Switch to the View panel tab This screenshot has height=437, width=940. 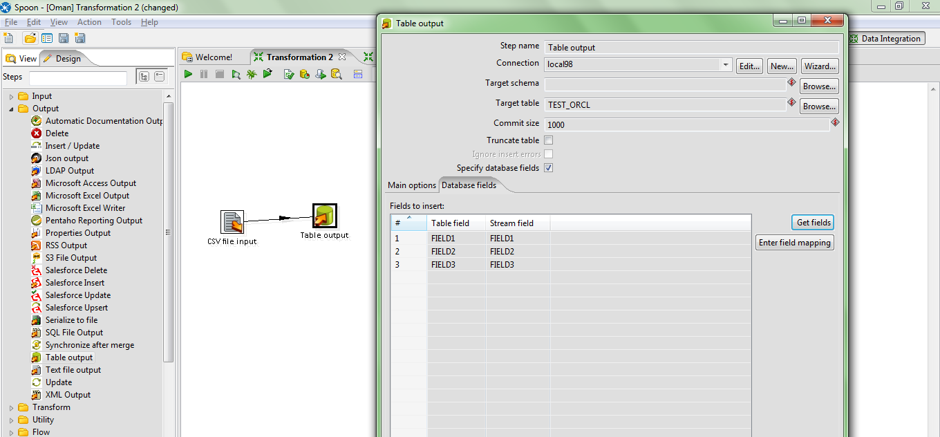click(x=21, y=59)
